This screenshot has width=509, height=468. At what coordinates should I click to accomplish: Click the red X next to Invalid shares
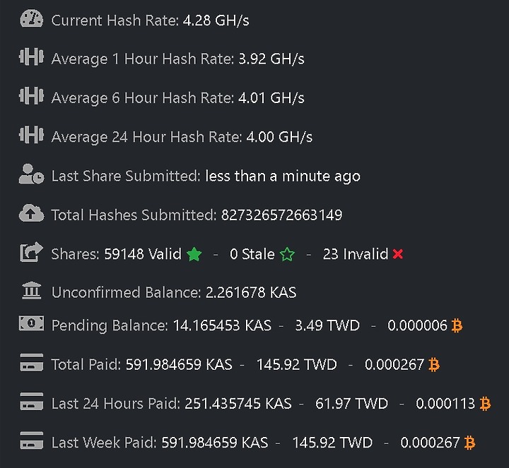397,254
